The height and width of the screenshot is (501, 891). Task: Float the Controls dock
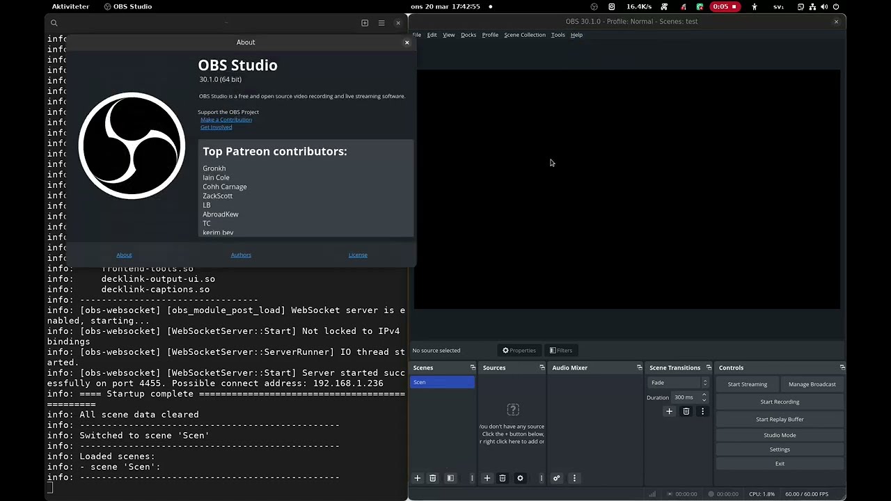[842, 367]
